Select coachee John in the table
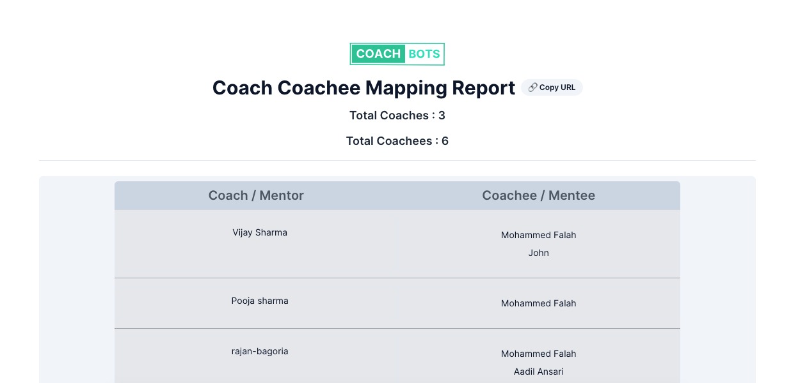The image size is (791, 383). coord(538,253)
